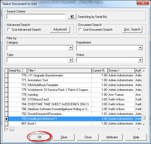The height and width of the screenshot is (144, 151).
Task: Click the vertical scrollbar thumb in grid
Action: coord(144,118)
